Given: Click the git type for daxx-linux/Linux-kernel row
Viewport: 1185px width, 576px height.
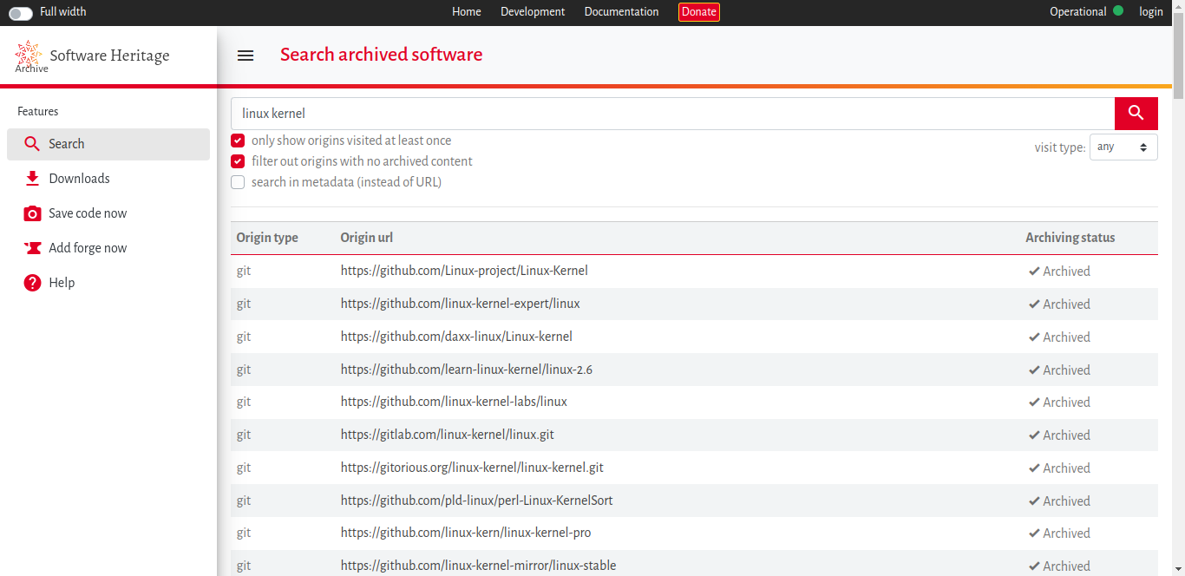Looking at the screenshot, I should (244, 337).
